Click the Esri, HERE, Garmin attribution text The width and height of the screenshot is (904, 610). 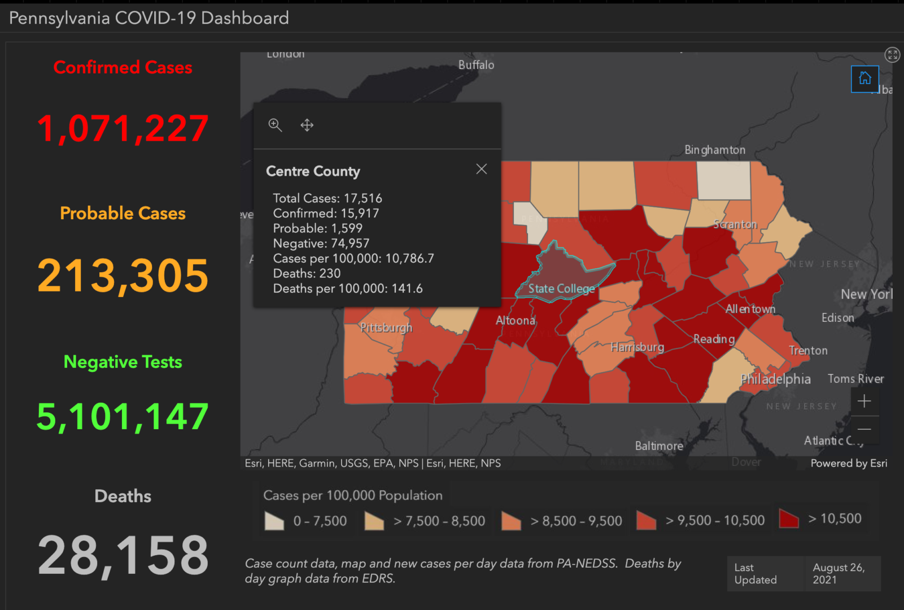(x=373, y=463)
